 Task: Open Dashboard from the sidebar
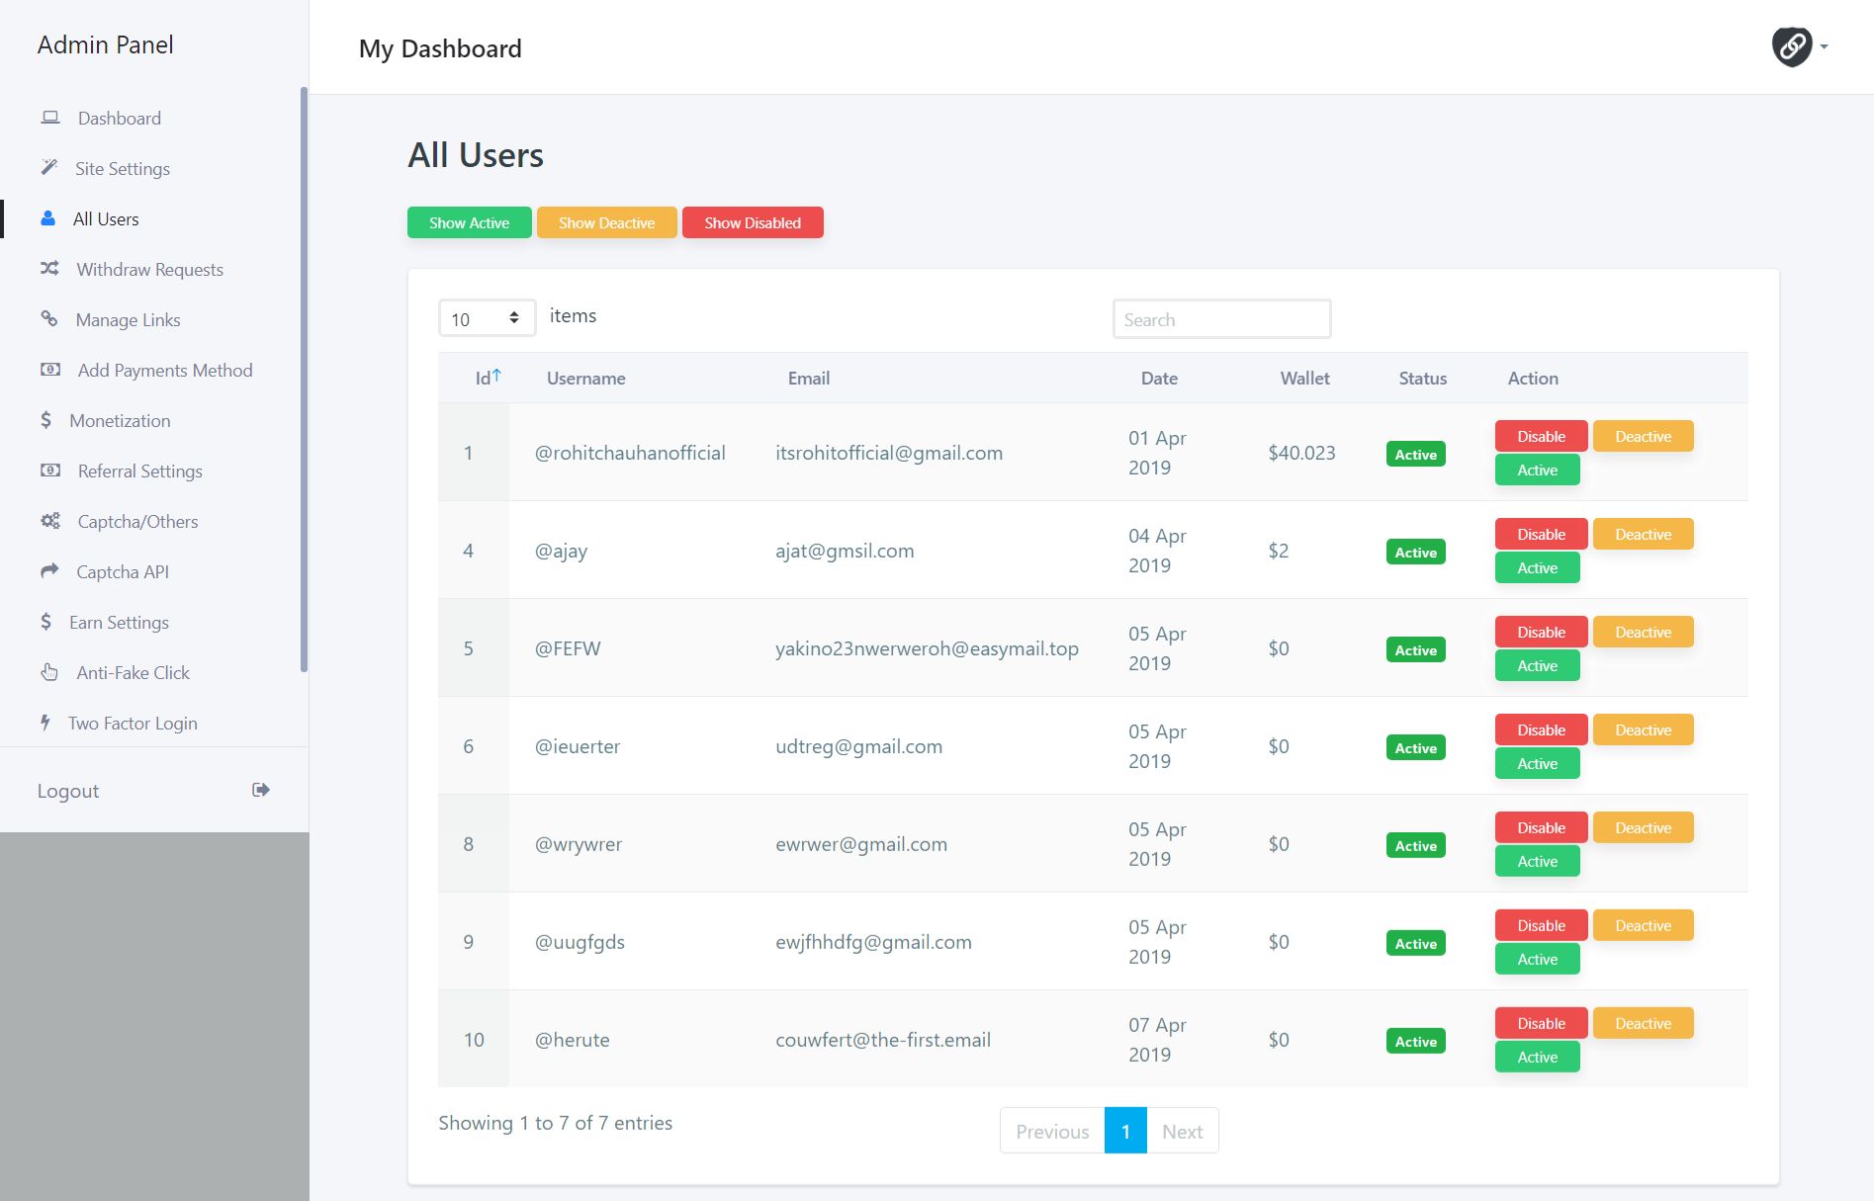[120, 118]
